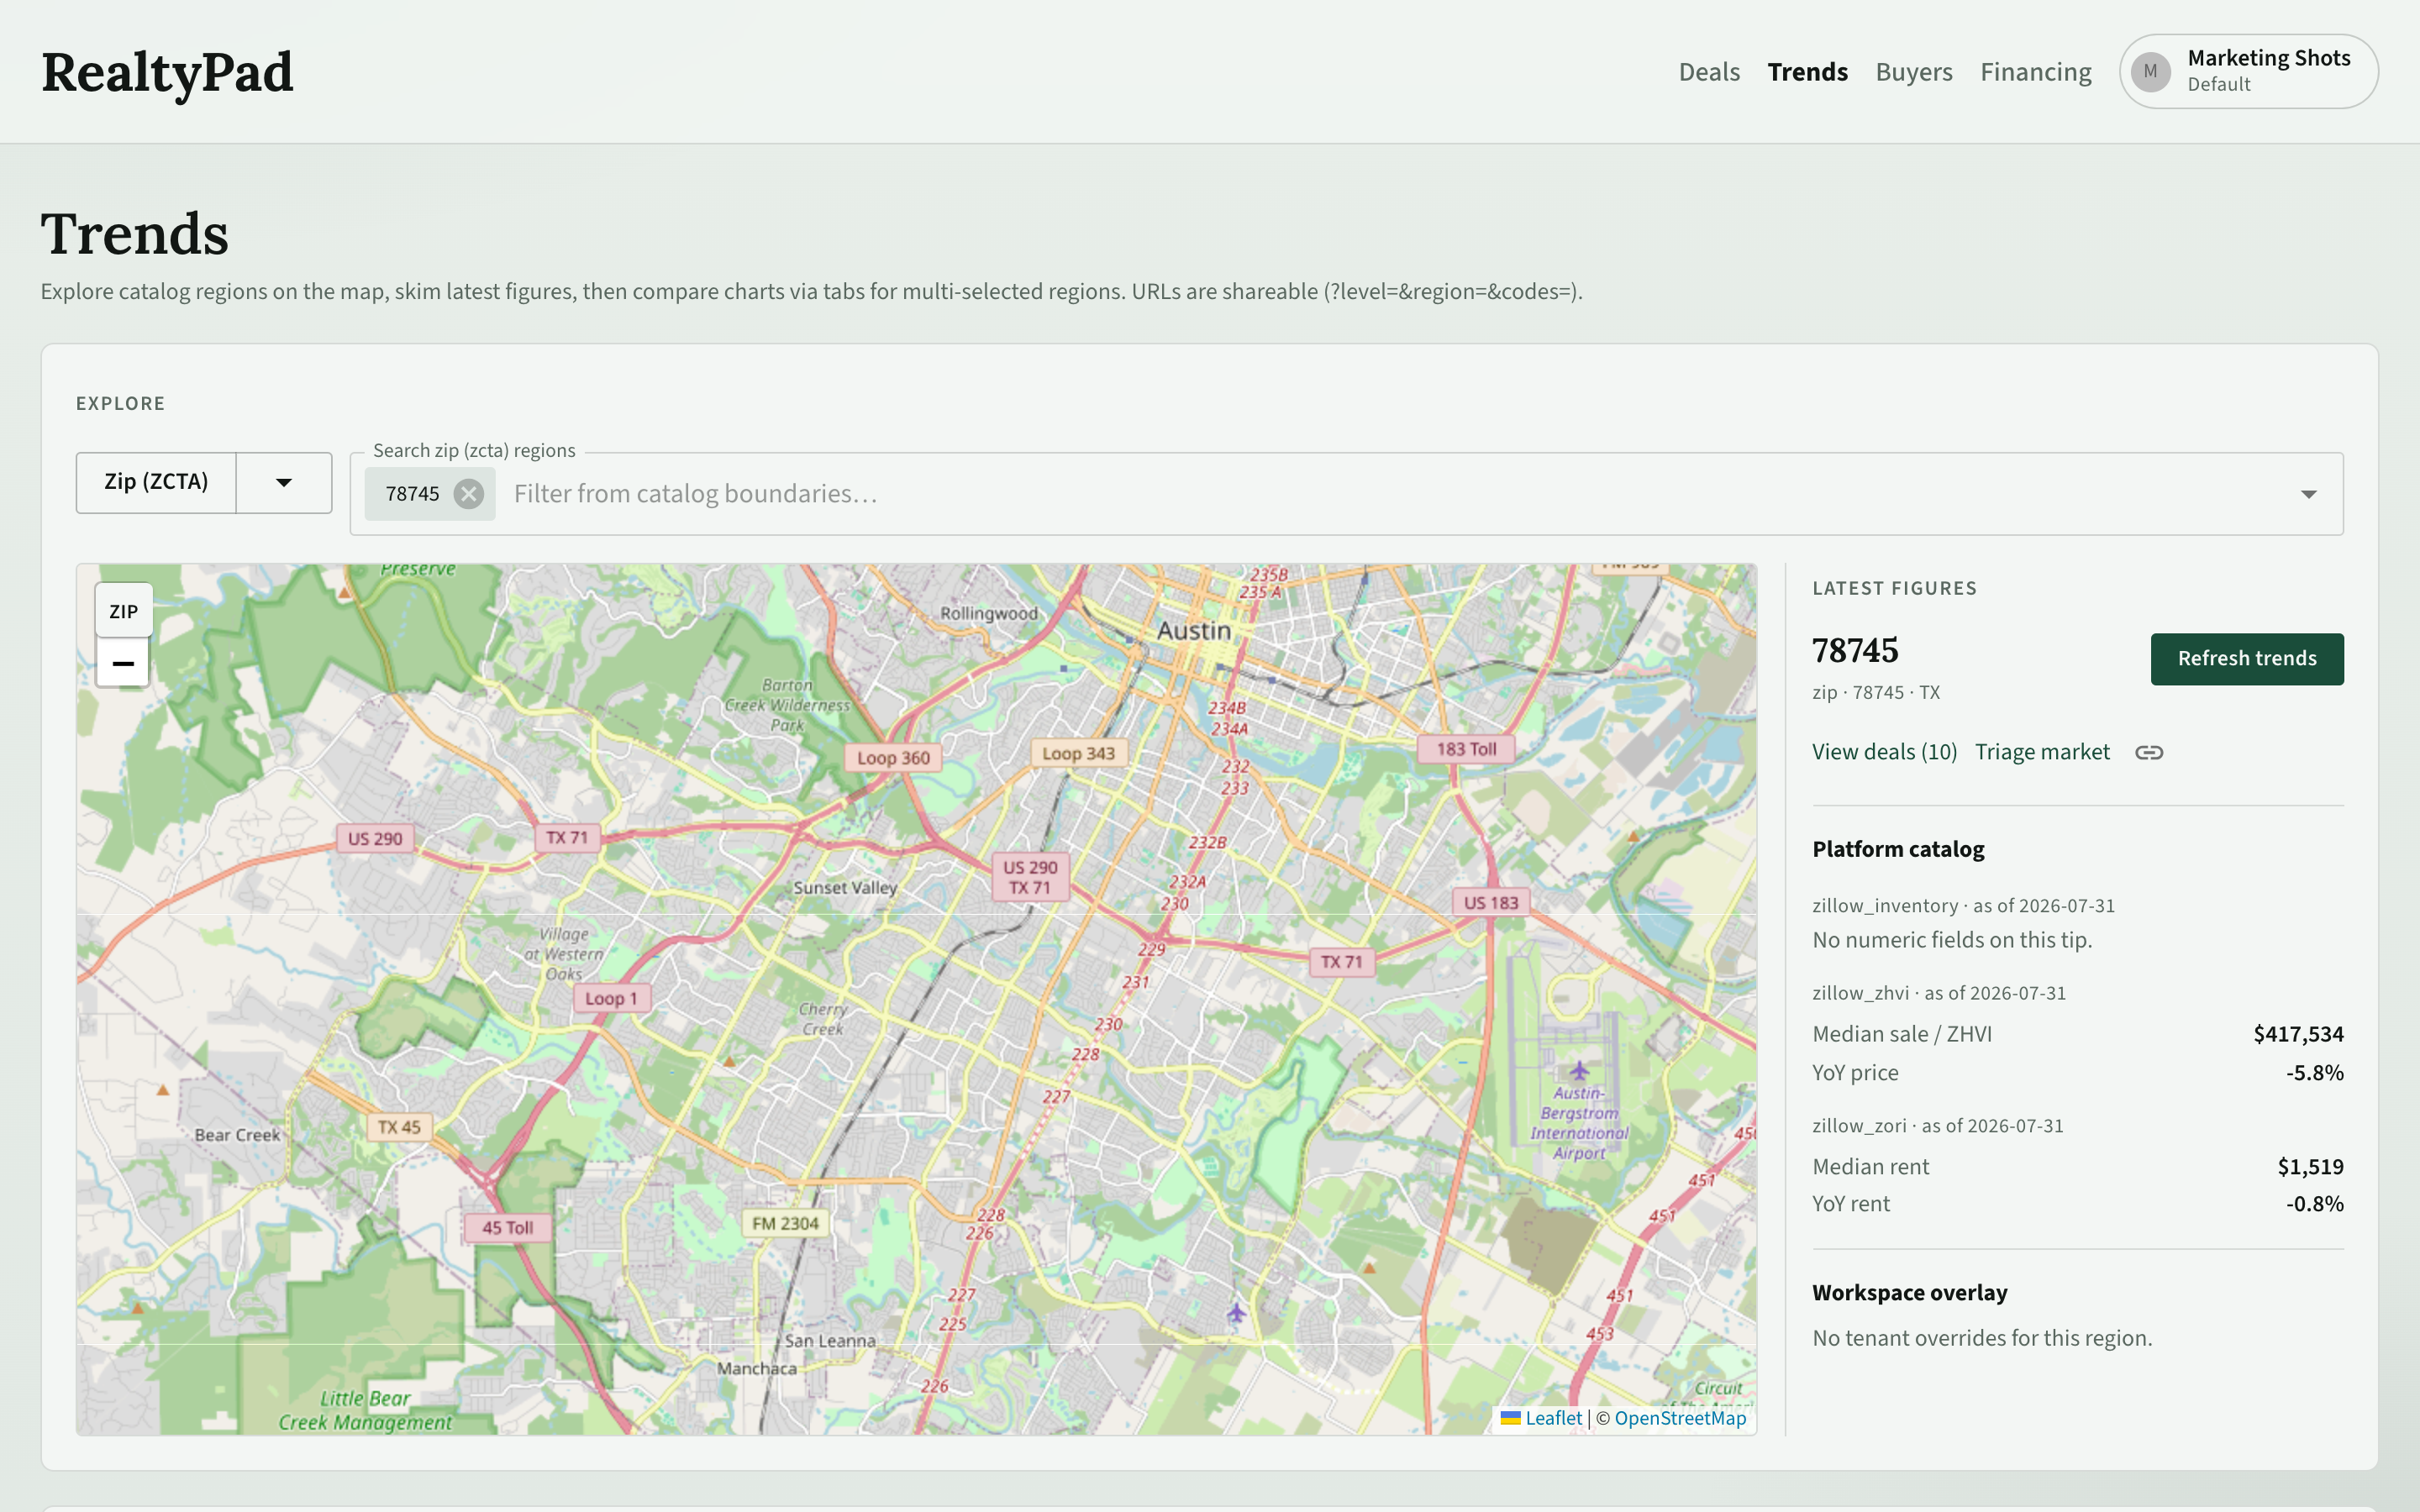Expand the region search dropdown arrow
The image size is (2420, 1512).
pos(2308,494)
